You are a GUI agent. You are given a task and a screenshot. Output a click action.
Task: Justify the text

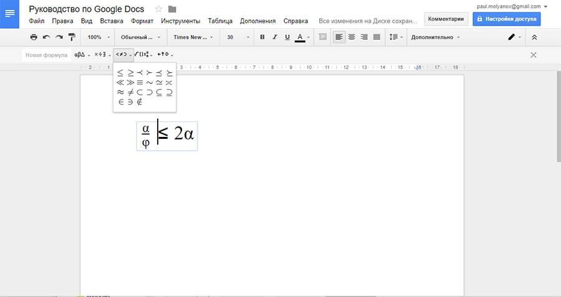pos(376,37)
